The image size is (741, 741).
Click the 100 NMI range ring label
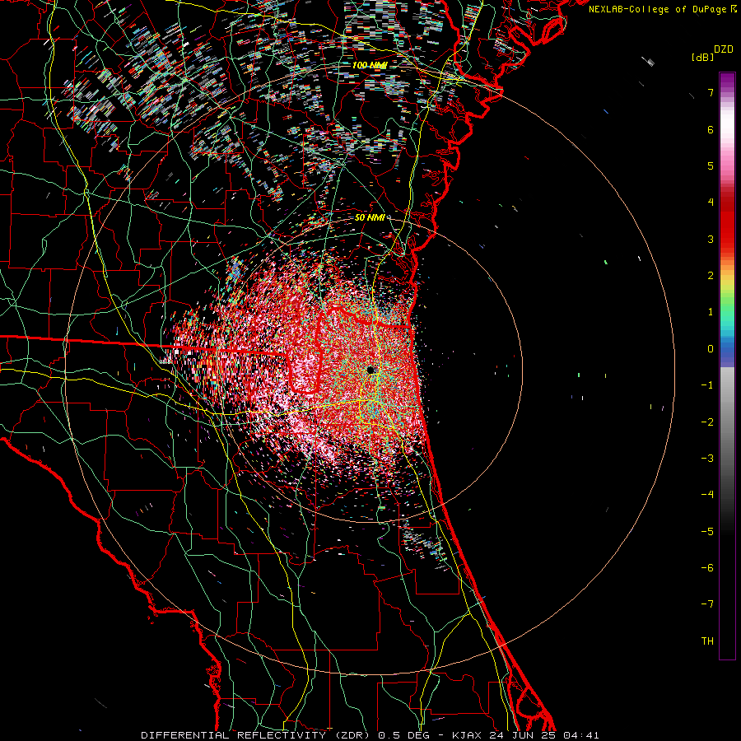point(370,65)
